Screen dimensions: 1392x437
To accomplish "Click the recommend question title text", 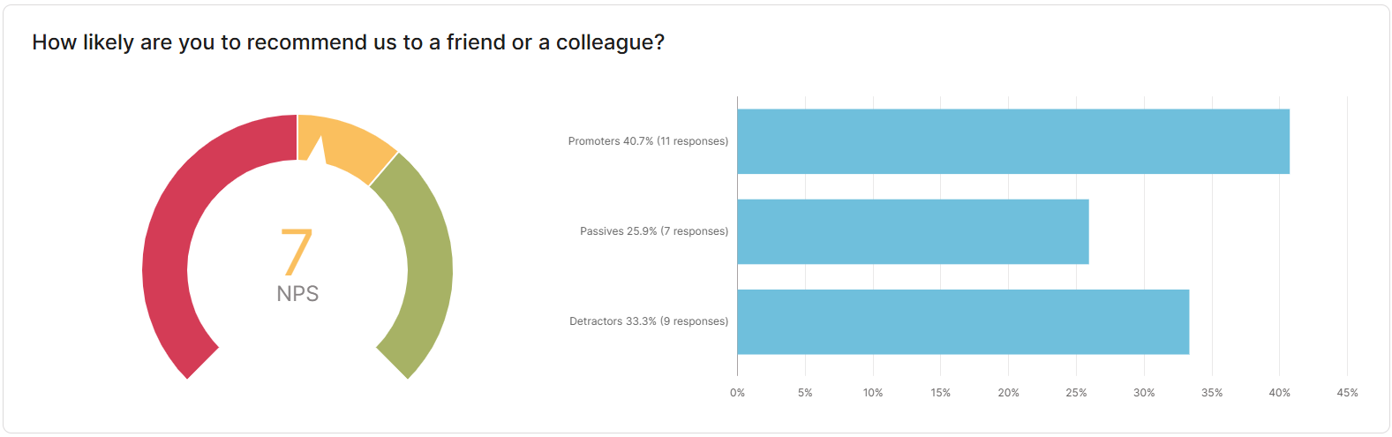I will coord(348,42).
